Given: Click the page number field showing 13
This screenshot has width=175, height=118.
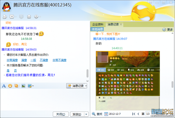Looking at the screenshot, I should click(x=148, y=114).
